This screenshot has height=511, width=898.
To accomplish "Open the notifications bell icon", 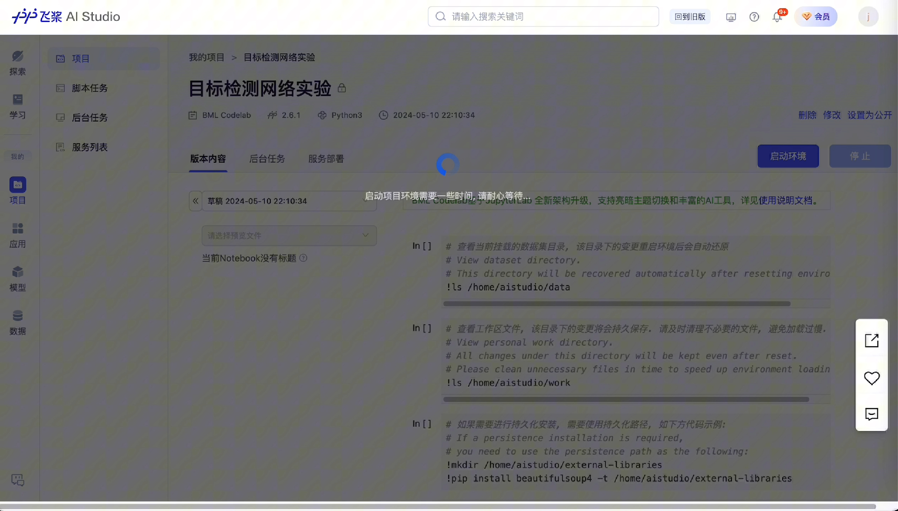I will pos(777,17).
